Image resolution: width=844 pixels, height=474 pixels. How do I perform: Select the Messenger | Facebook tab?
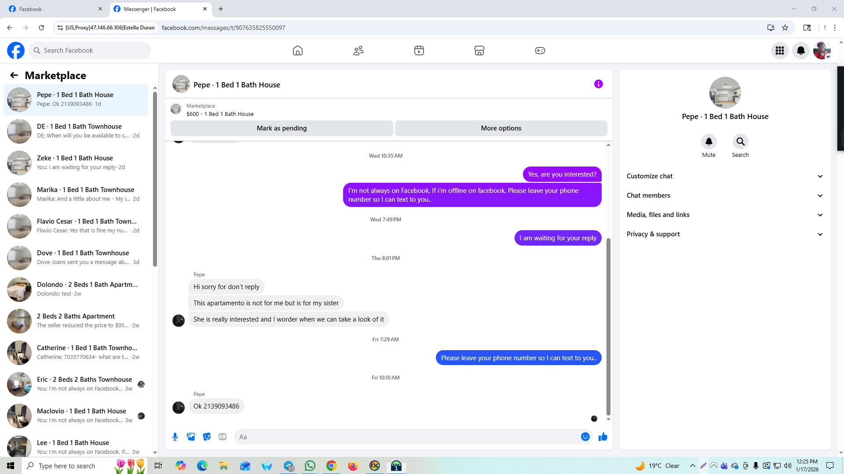point(161,9)
